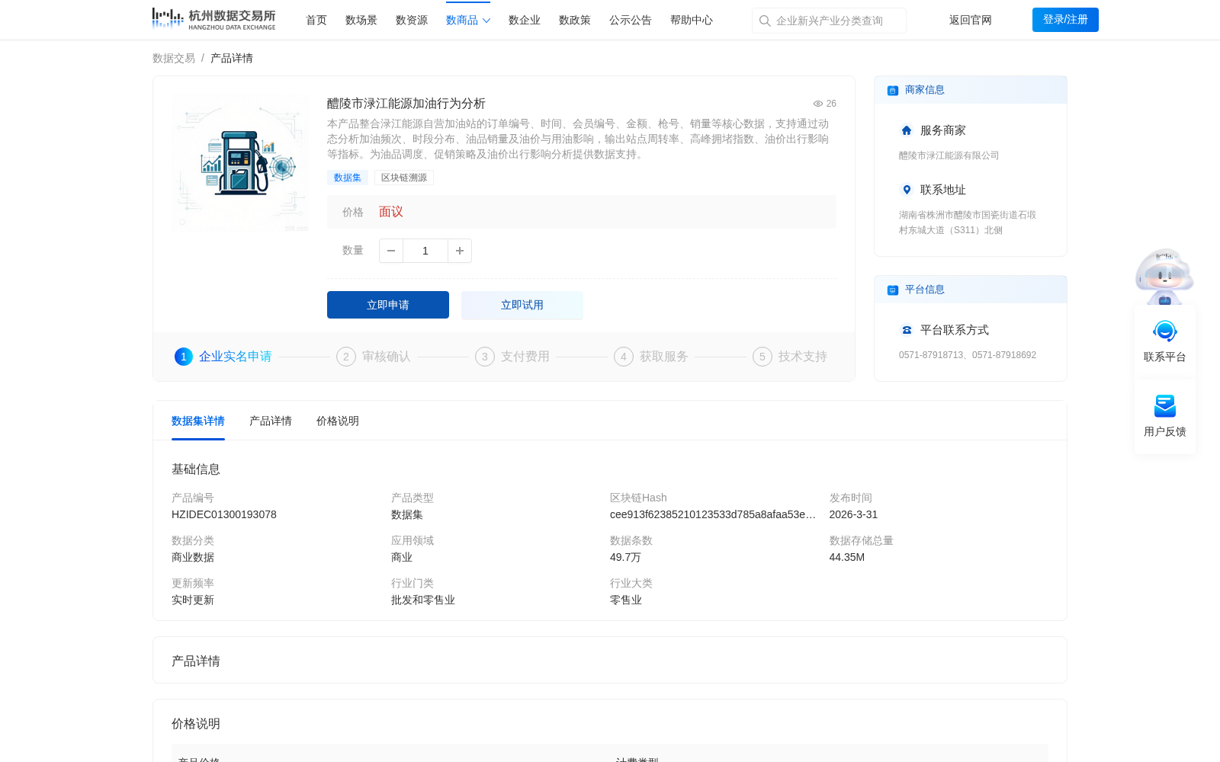Click the 立即试用 button
Image resolution: width=1220 pixels, height=762 pixels.
(x=522, y=305)
